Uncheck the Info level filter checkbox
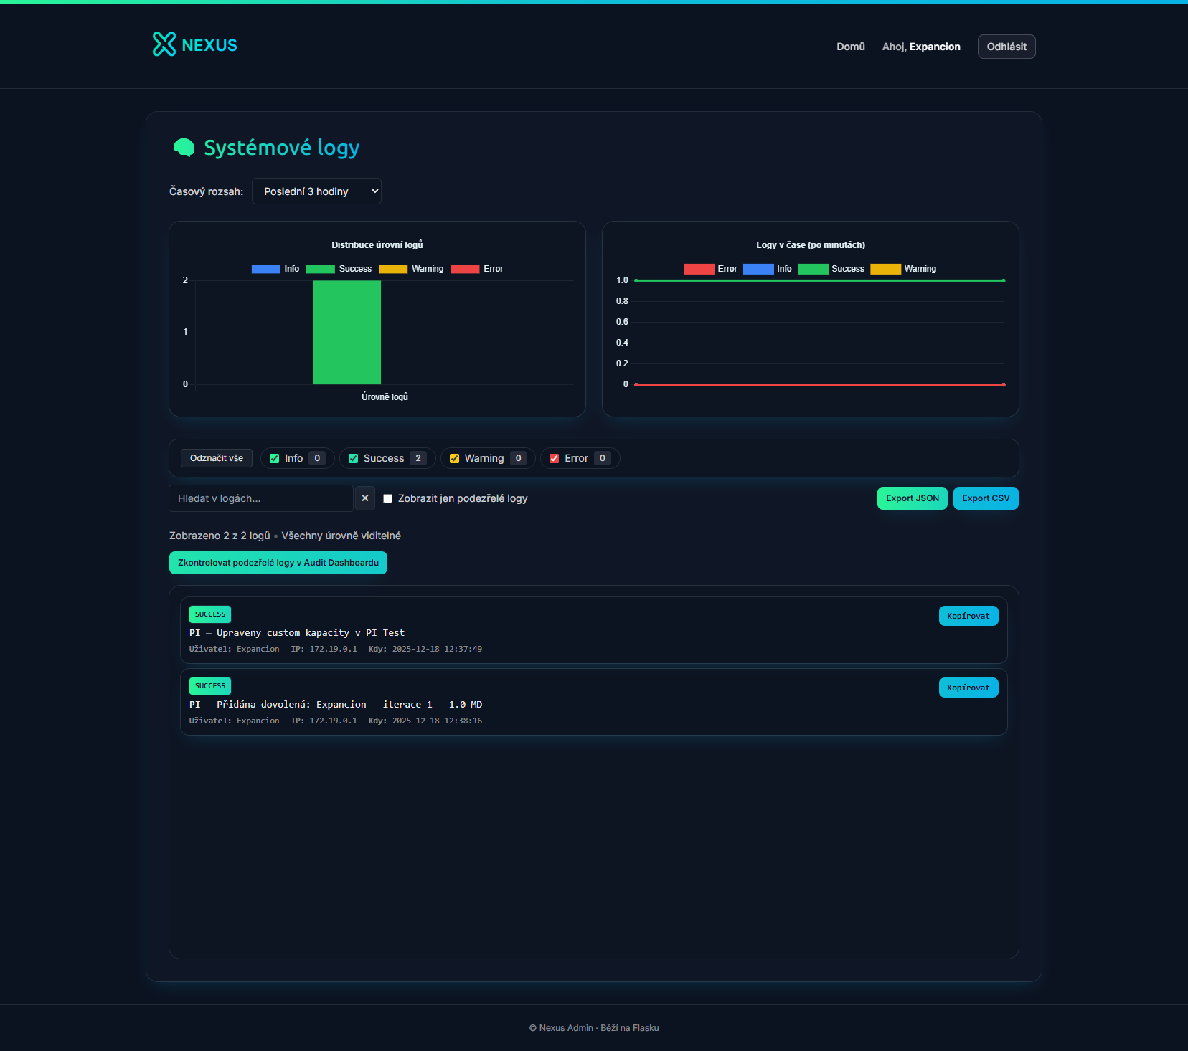Viewport: 1188px width, 1051px height. click(x=274, y=459)
